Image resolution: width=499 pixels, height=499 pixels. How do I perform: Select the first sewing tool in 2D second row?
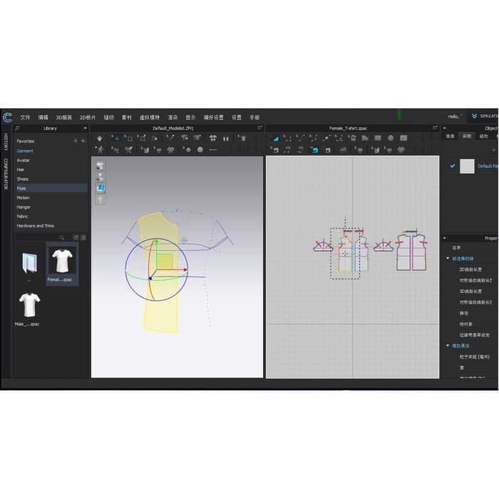(x=274, y=150)
